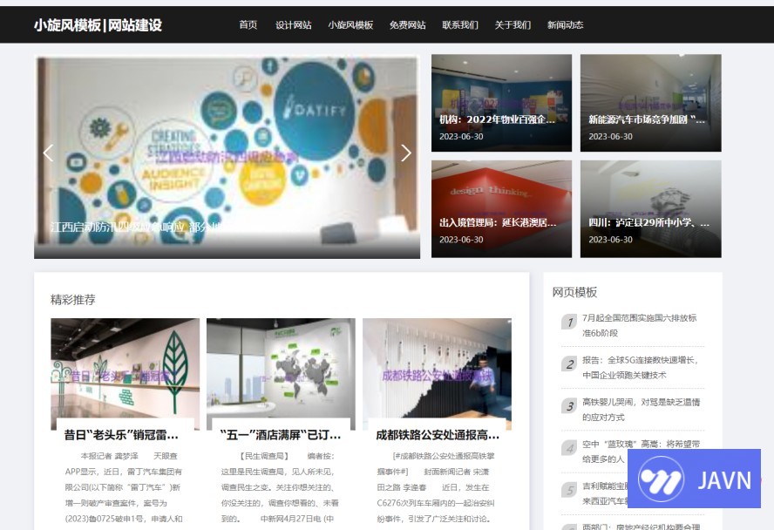Viewport: 774px width, 530px height.
Task: Click the number 4 rank badge in the 网页模板 list
Action: (x=570, y=448)
